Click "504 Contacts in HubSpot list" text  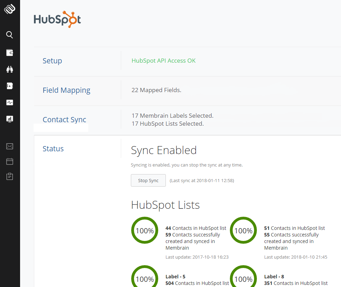pyautogui.click(x=197, y=283)
